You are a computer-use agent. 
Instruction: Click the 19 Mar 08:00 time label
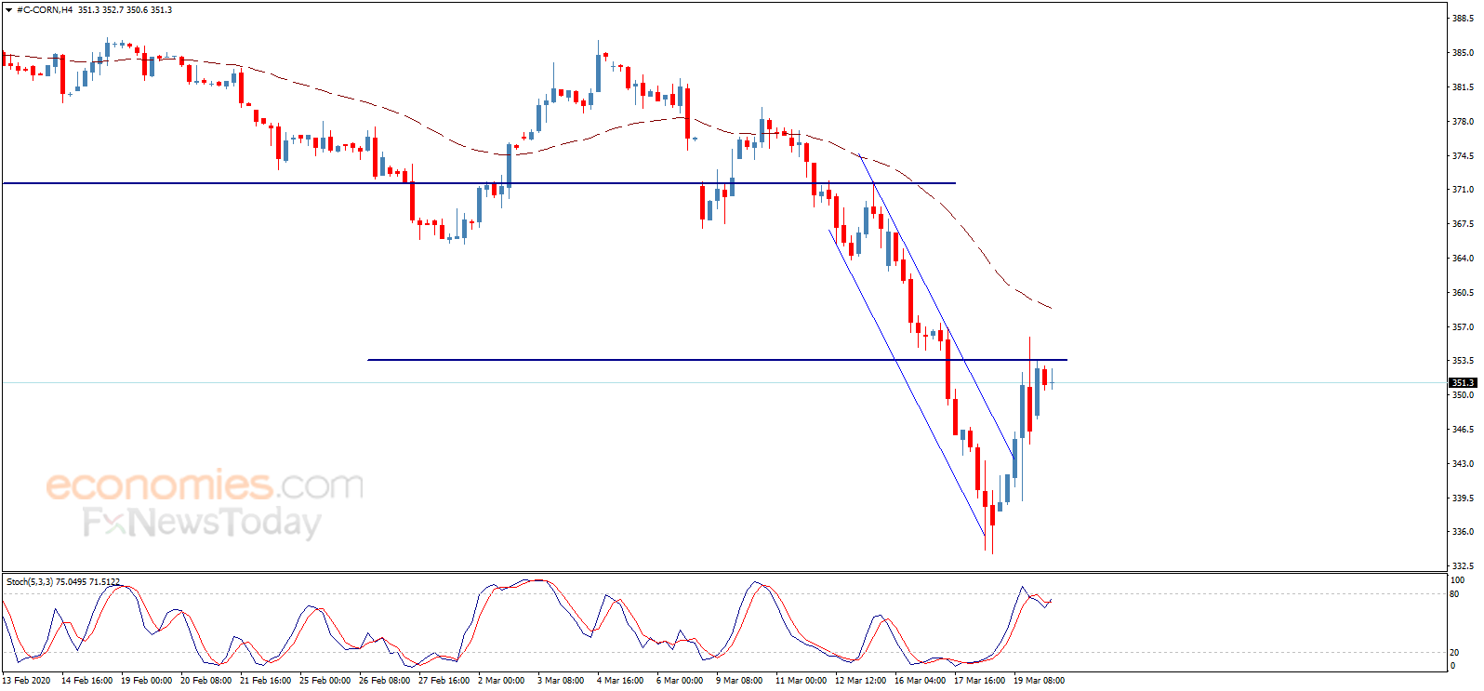(1039, 681)
